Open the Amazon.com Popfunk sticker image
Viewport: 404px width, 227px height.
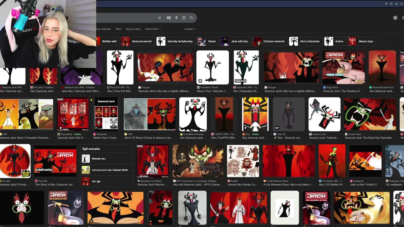pyautogui.click(x=324, y=114)
